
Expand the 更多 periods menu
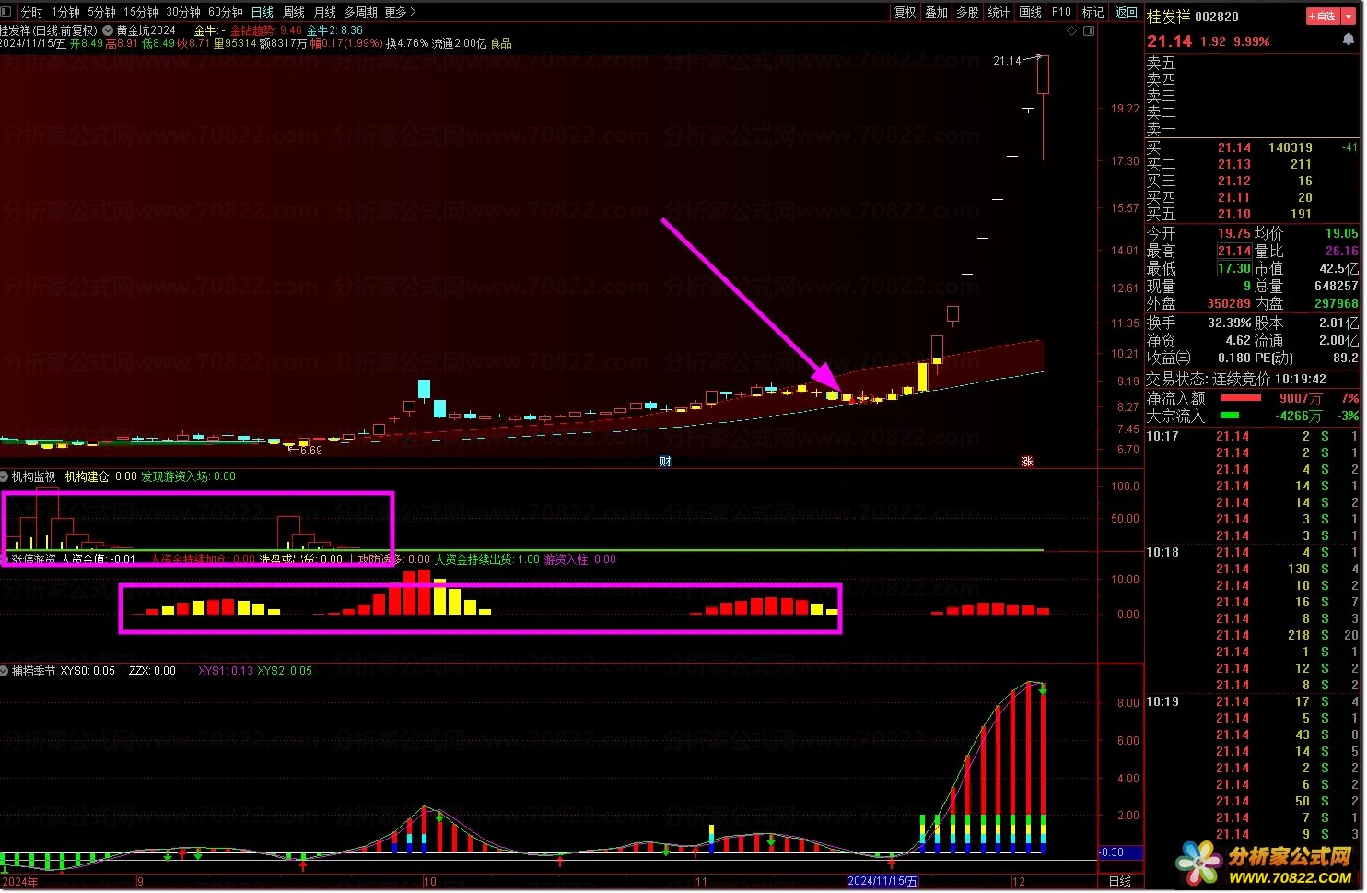point(401,12)
